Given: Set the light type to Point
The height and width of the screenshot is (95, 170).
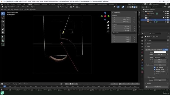Looking at the screenshot, I should (148, 50).
